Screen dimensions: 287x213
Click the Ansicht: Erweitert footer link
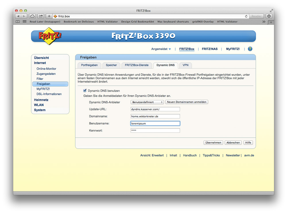pyautogui.click(x=152, y=155)
